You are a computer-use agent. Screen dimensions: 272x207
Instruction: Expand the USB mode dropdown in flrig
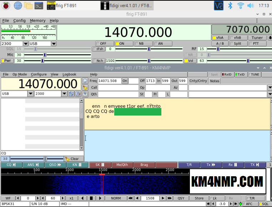54,44
